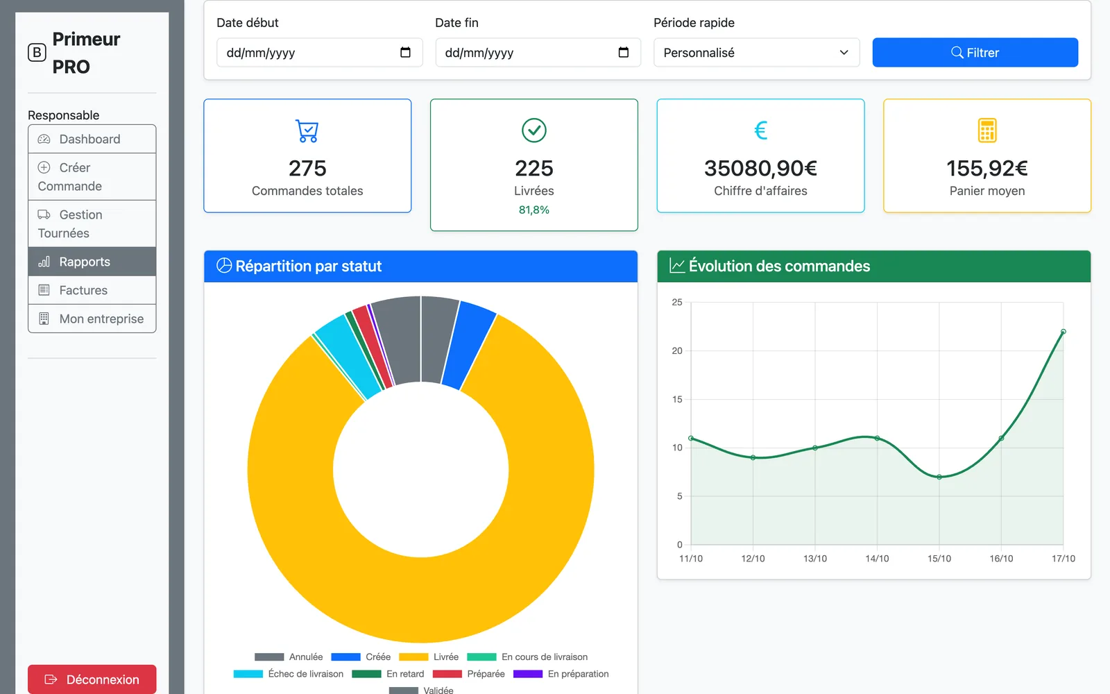Screen dimensions: 1110x694
Task: Click the euro icon in Chiffre d'affaires card
Action: pos(761,130)
